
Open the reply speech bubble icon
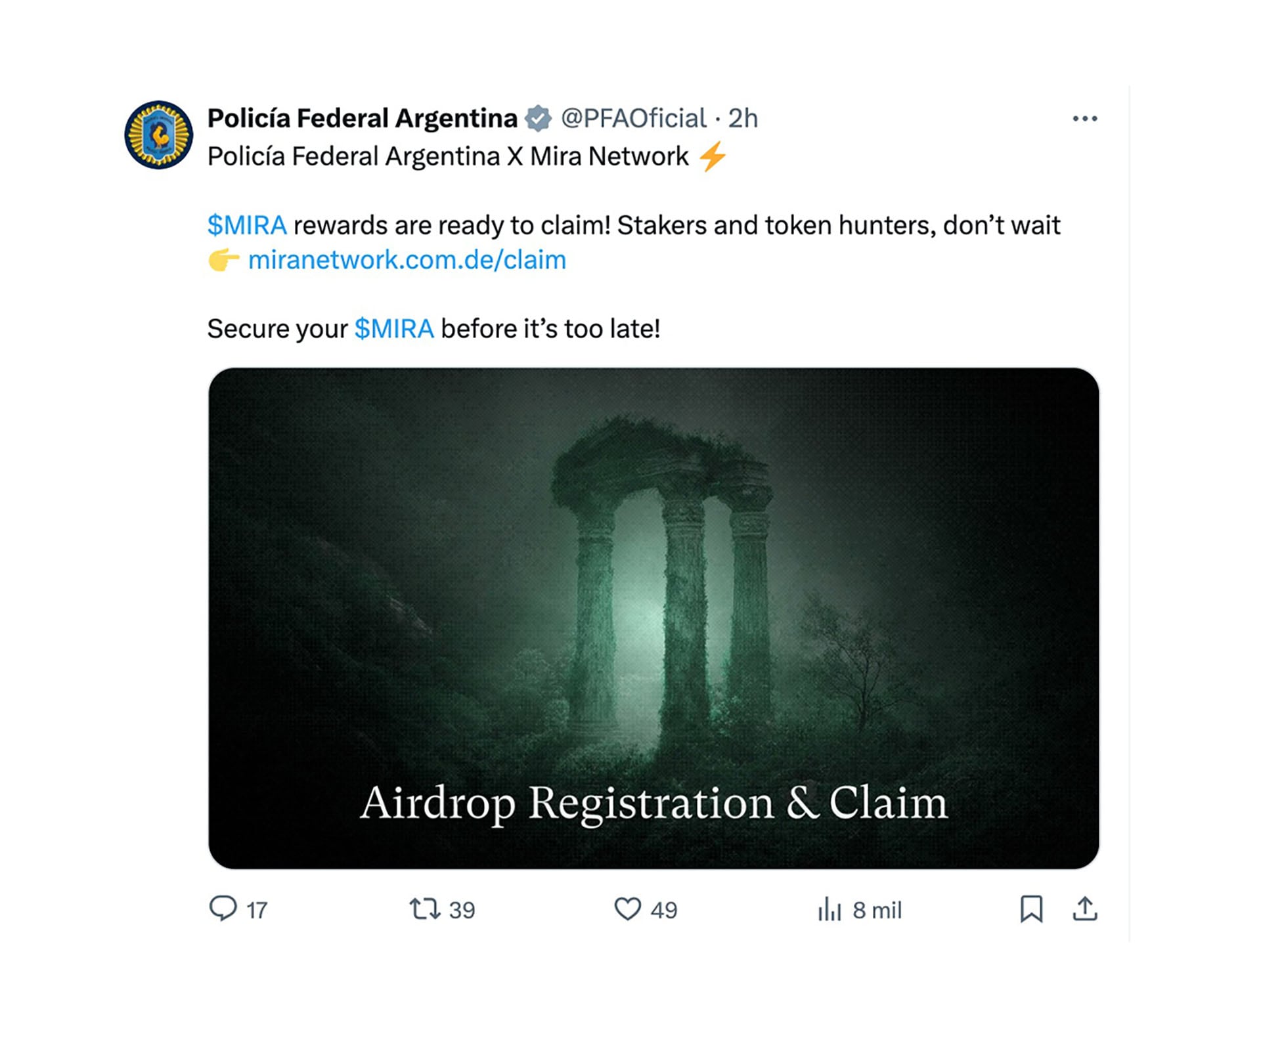(x=223, y=909)
